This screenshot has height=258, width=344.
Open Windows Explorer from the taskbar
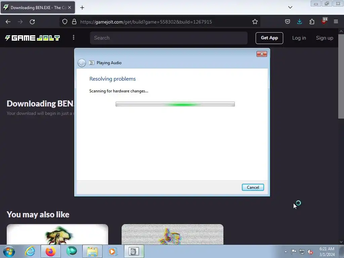tap(92, 251)
